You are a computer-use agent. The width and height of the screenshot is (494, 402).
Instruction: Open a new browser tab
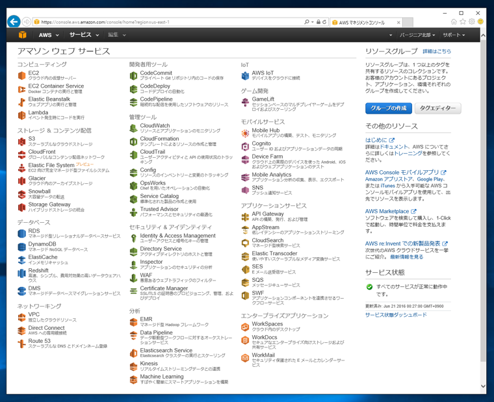[x=408, y=23]
